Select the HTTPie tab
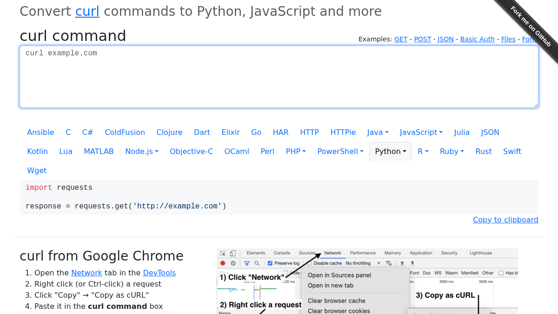The height and width of the screenshot is (314, 558). 343,132
